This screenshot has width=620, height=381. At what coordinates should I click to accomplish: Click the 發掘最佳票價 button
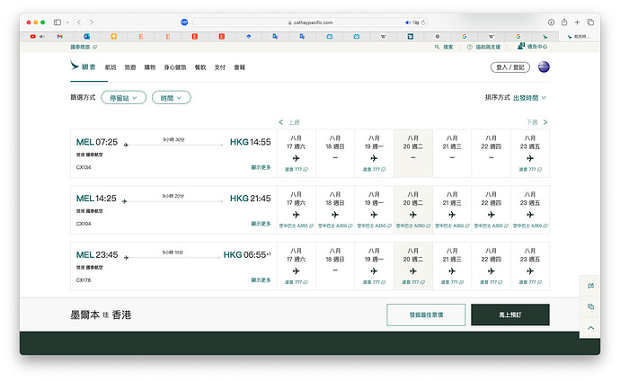(x=426, y=315)
